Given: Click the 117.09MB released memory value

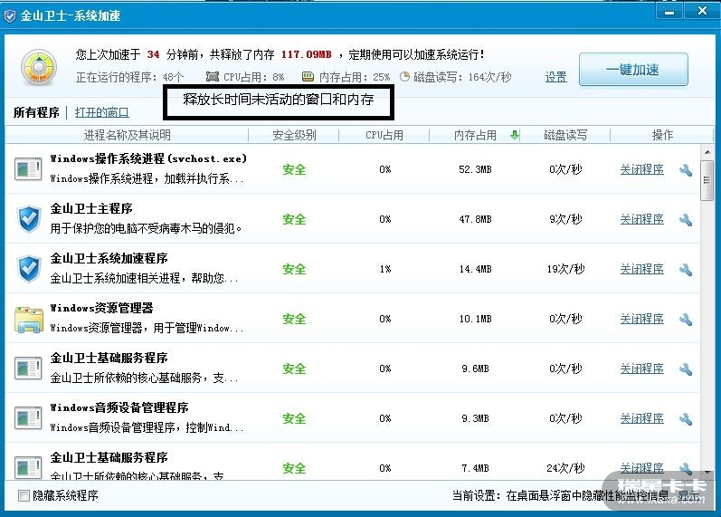Looking at the screenshot, I should pos(307,54).
